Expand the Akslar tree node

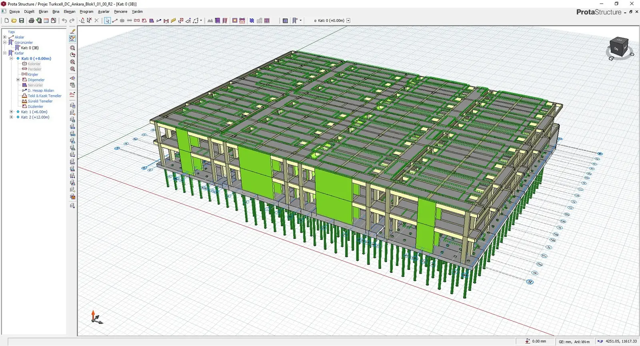point(5,37)
